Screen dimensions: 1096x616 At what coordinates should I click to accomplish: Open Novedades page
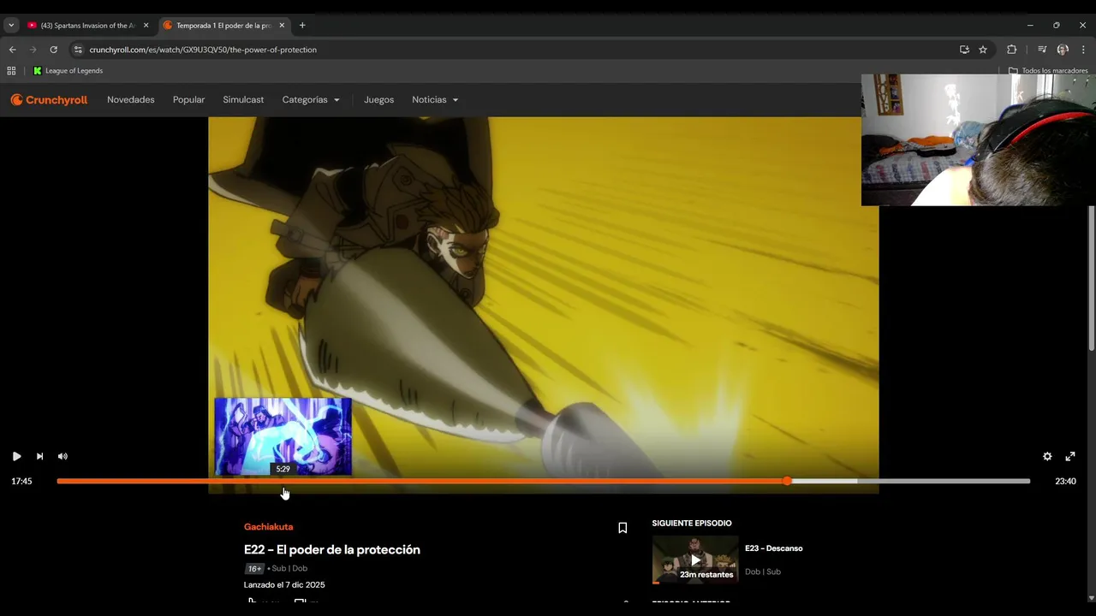pyautogui.click(x=131, y=99)
